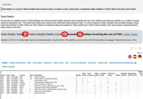Switch language to Spanish flag

(135, 57)
